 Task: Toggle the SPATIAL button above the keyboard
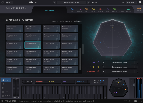(x=41, y=82)
